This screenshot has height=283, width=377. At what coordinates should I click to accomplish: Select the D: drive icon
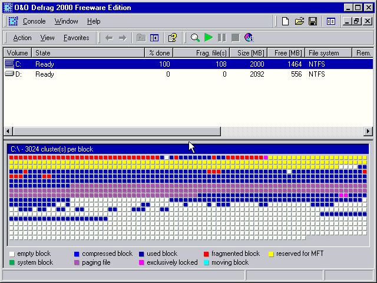click(9, 74)
